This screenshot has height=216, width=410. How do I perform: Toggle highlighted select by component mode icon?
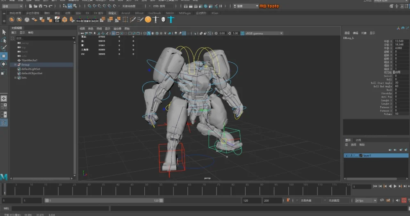(70, 6)
